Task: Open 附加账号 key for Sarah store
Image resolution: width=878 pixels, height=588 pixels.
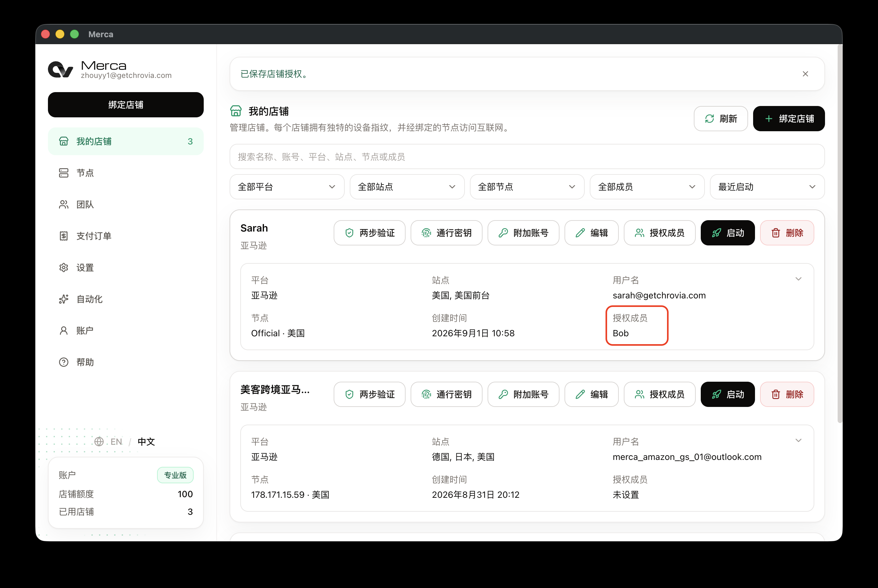Action: [523, 233]
